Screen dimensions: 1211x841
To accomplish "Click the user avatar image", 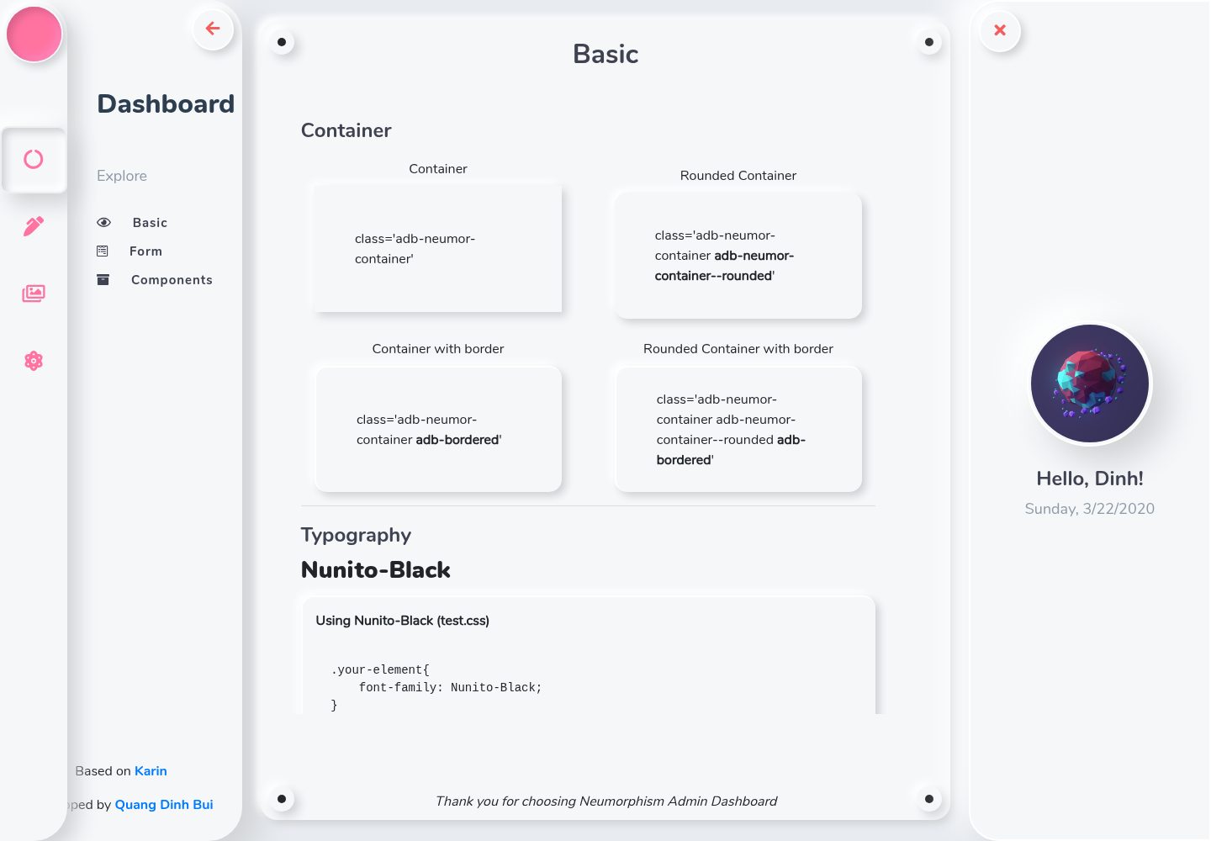I will (1090, 383).
